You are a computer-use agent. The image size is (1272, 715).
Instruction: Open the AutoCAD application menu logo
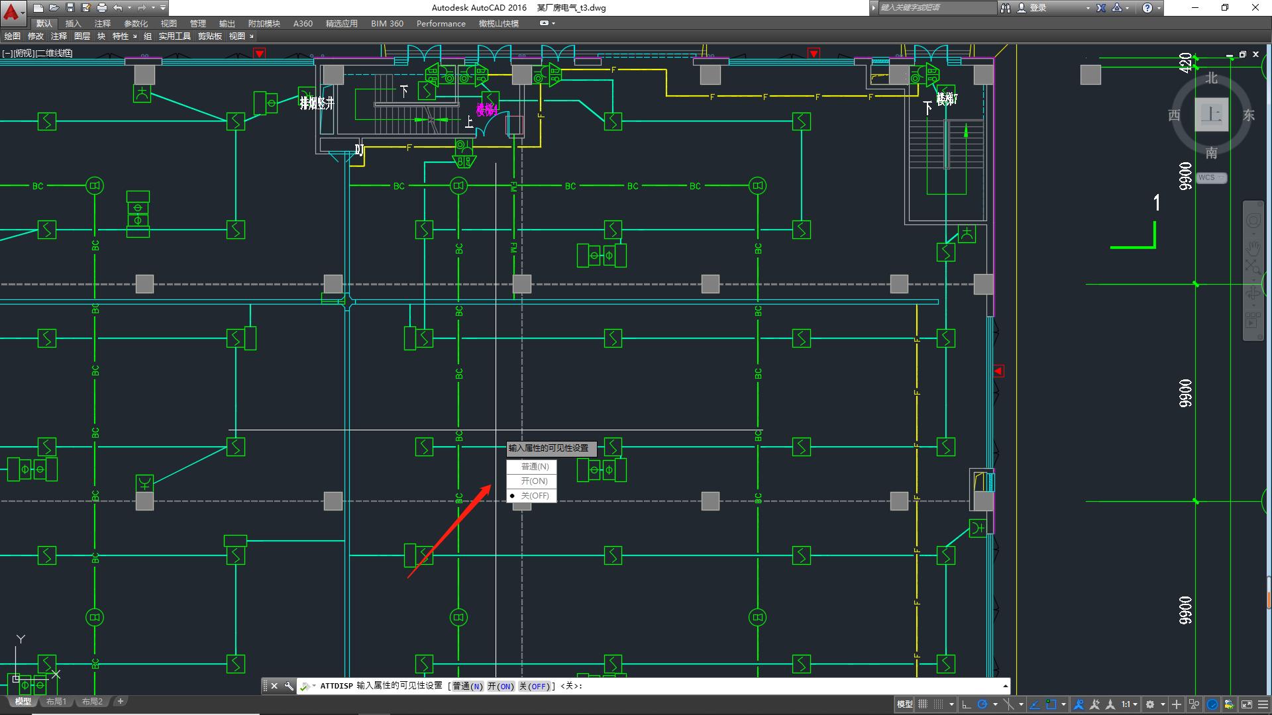[x=11, y=9]
